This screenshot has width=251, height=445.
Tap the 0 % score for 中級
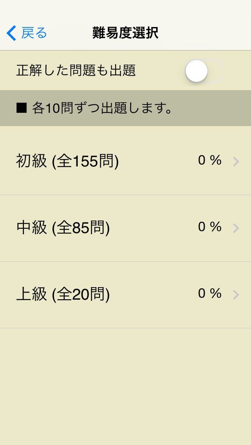click(210, 227)
